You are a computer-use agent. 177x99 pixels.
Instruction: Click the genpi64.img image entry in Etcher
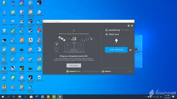coord(114,30)
